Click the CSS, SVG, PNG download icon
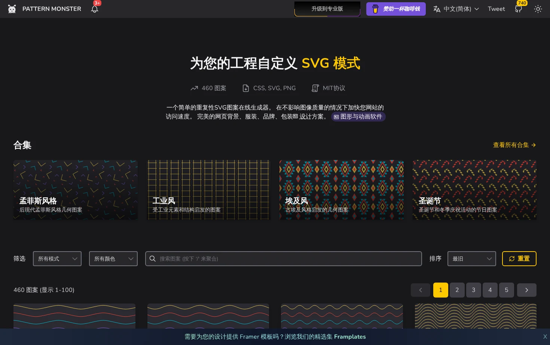The width and height of the screenshot is (550, 345). pos(246,88)
